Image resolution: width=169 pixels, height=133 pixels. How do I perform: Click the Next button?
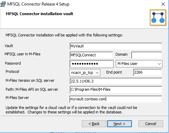pos(120,124)
